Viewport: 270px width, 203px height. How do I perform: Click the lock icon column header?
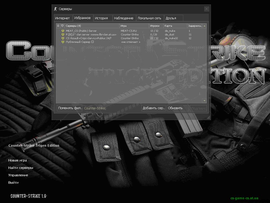(x=58, y=26)
